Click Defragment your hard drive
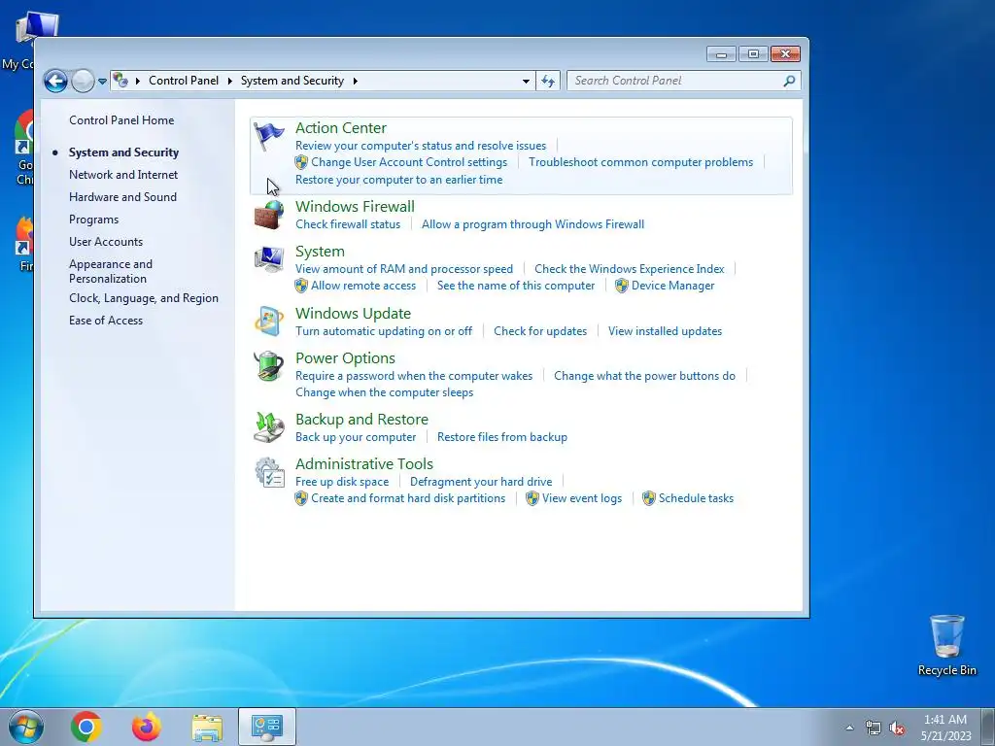995x746 pixels. (x=480, y=482)
